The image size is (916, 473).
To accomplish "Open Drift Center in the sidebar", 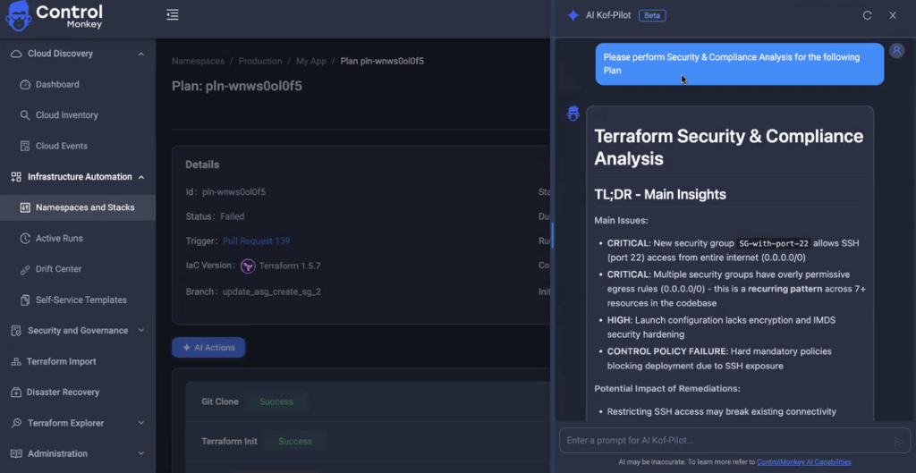I will [x=58, y=269].
